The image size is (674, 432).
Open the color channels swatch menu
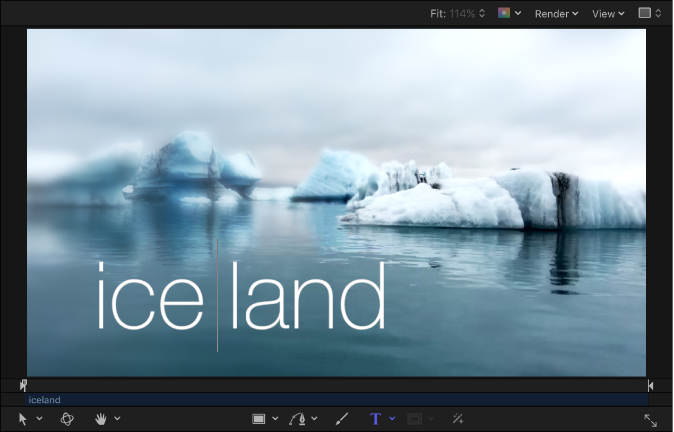click(x=509, y=13)
